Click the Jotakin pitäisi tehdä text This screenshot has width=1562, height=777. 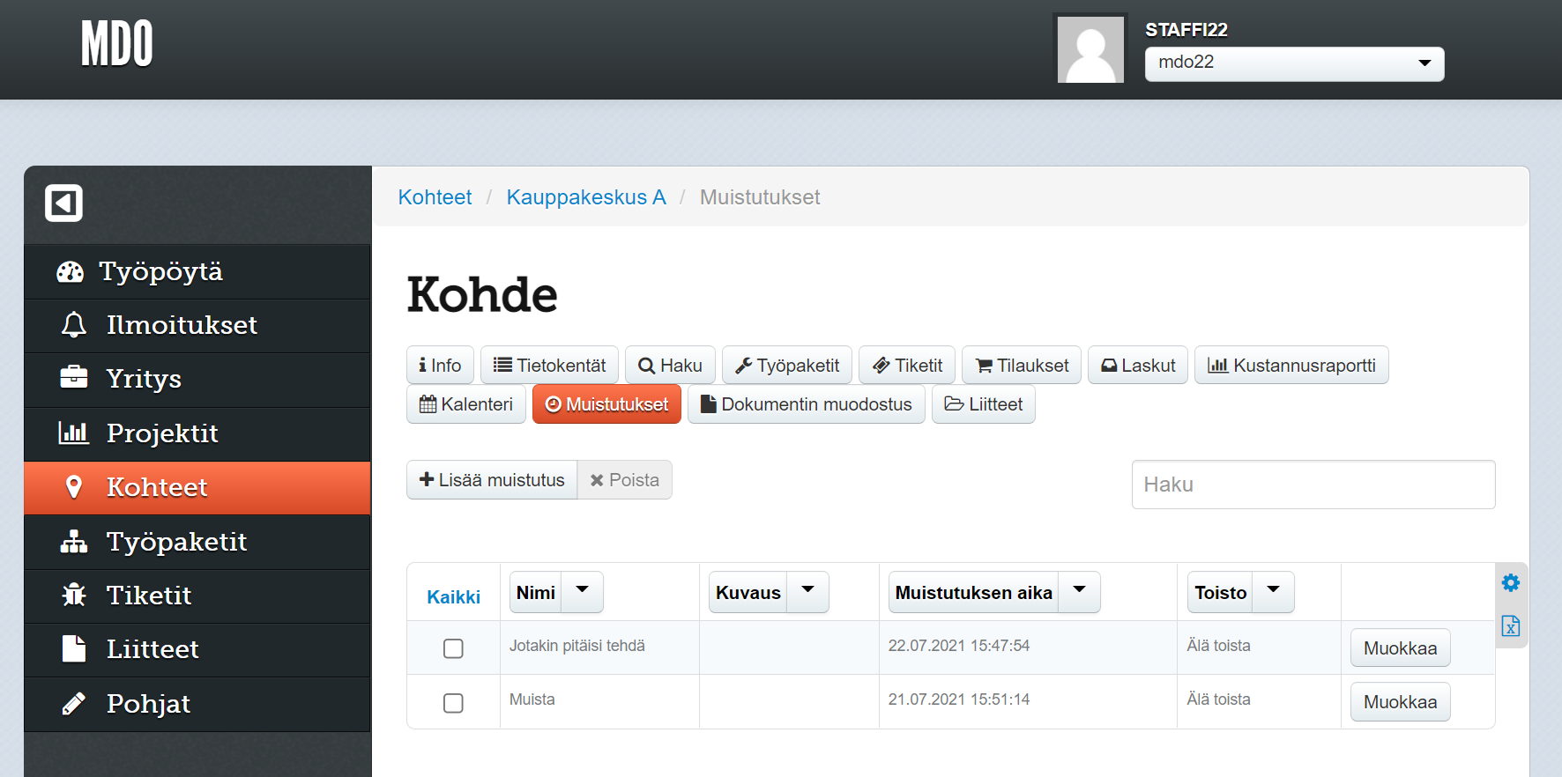[x=577, y=646]
